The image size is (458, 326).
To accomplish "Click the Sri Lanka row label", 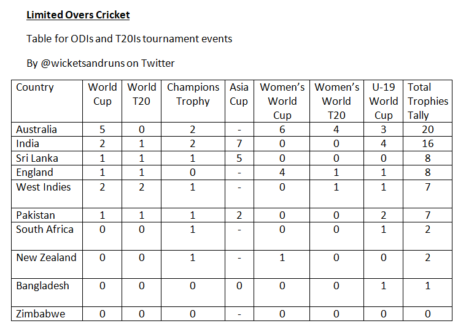I will 37,158.
